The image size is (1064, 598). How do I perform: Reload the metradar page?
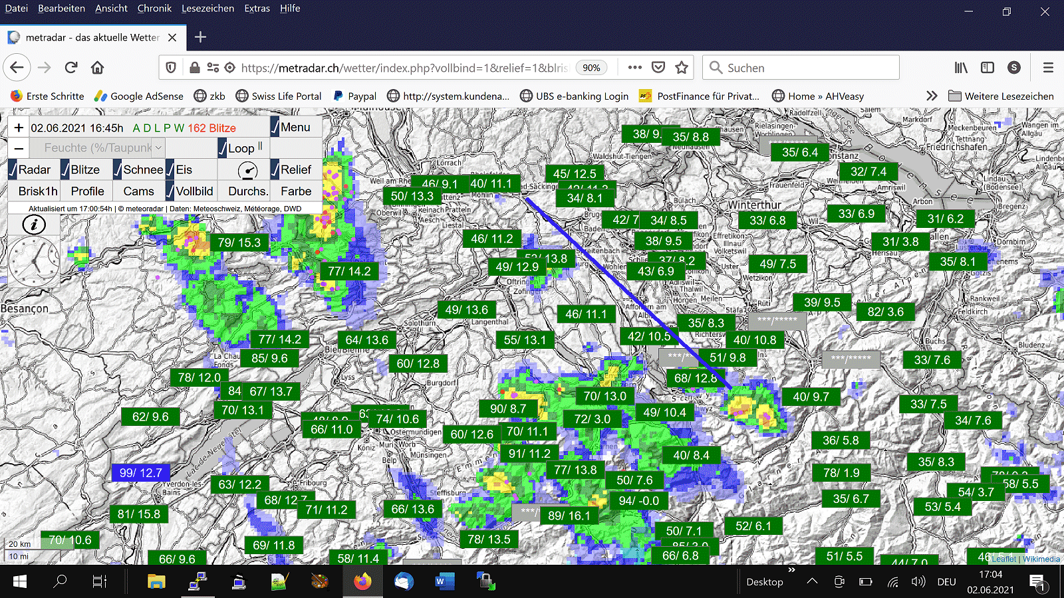click(x=71, y=68)
